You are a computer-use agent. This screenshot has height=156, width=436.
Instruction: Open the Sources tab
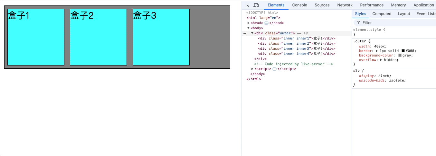click(x=322, y=5)
